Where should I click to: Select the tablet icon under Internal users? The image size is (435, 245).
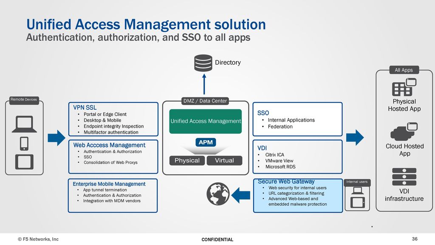(357, 202)
